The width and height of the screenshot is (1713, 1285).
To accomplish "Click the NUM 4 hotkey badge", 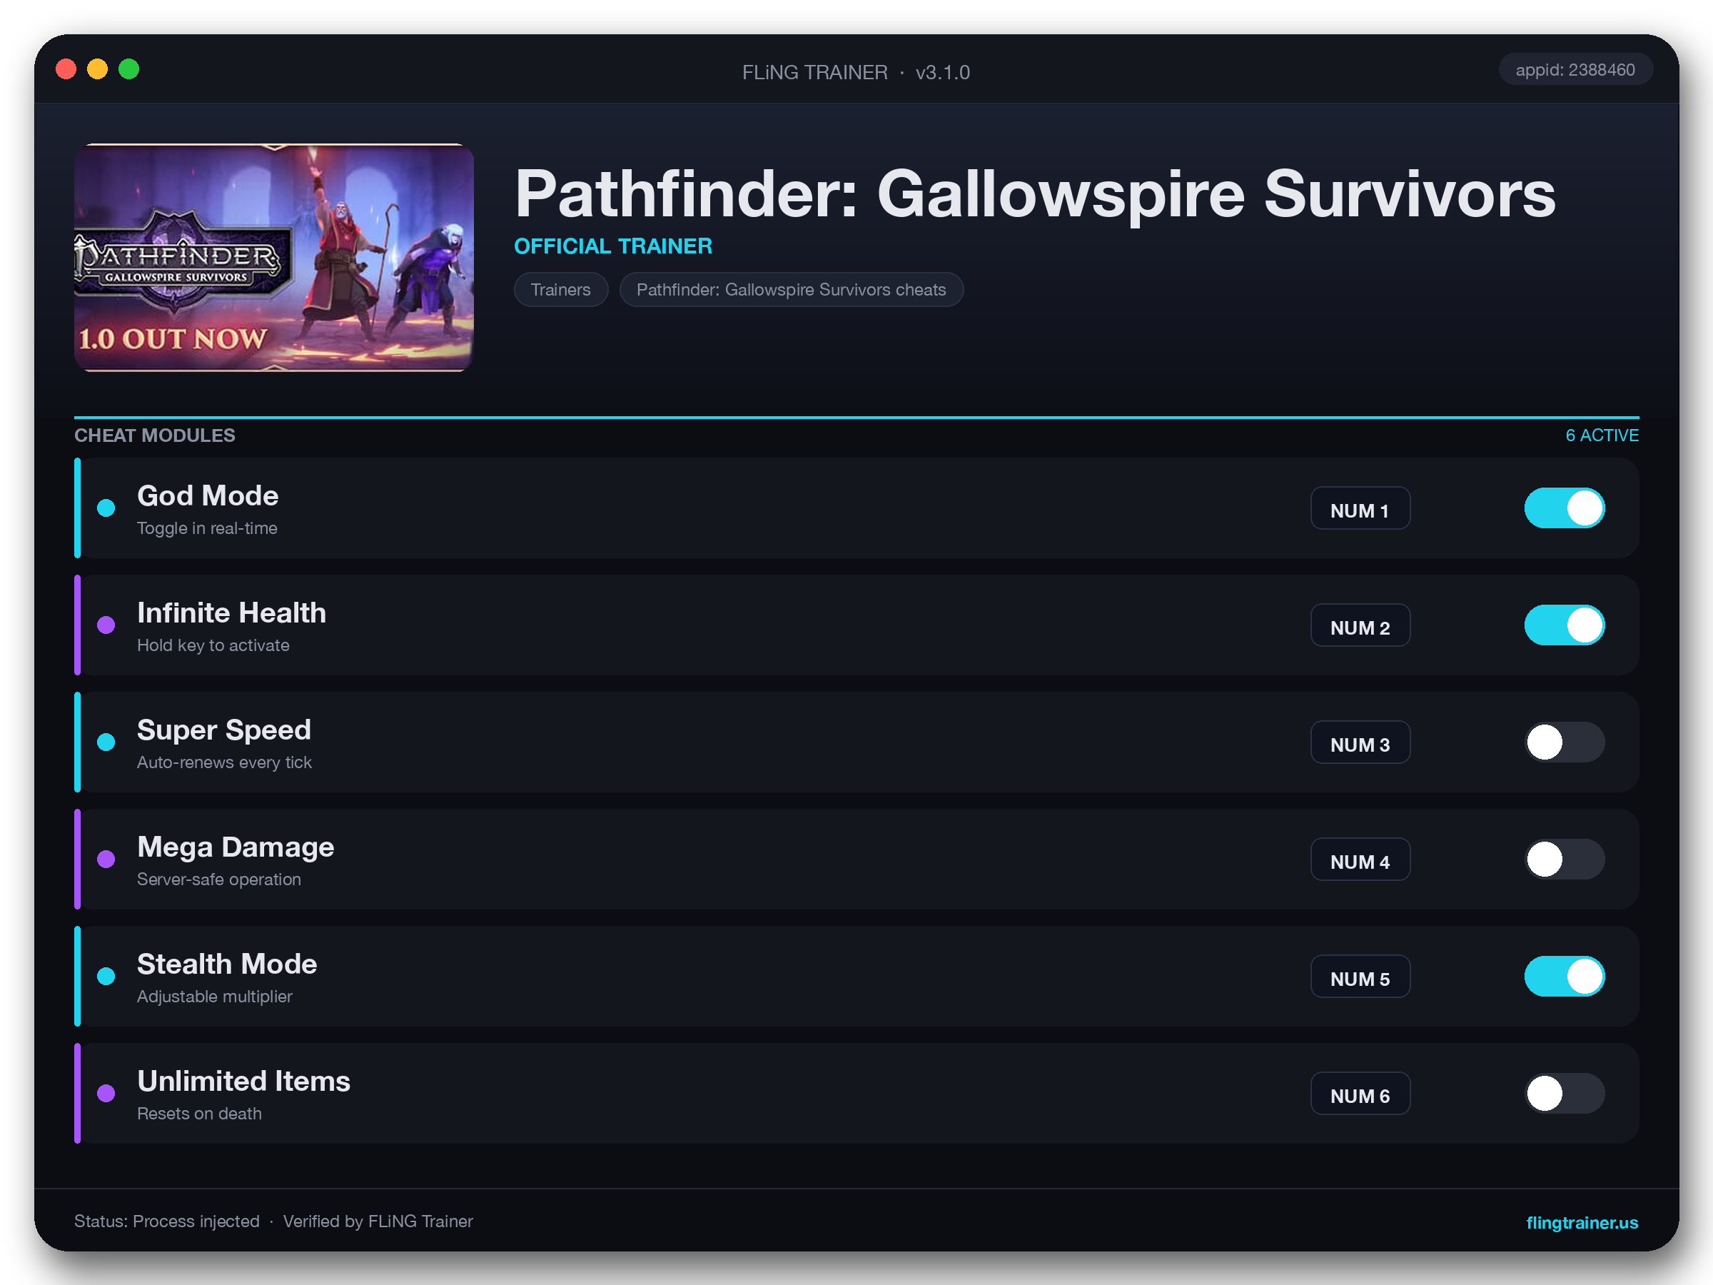I will pyautogui.click(x=1360, y=860).
